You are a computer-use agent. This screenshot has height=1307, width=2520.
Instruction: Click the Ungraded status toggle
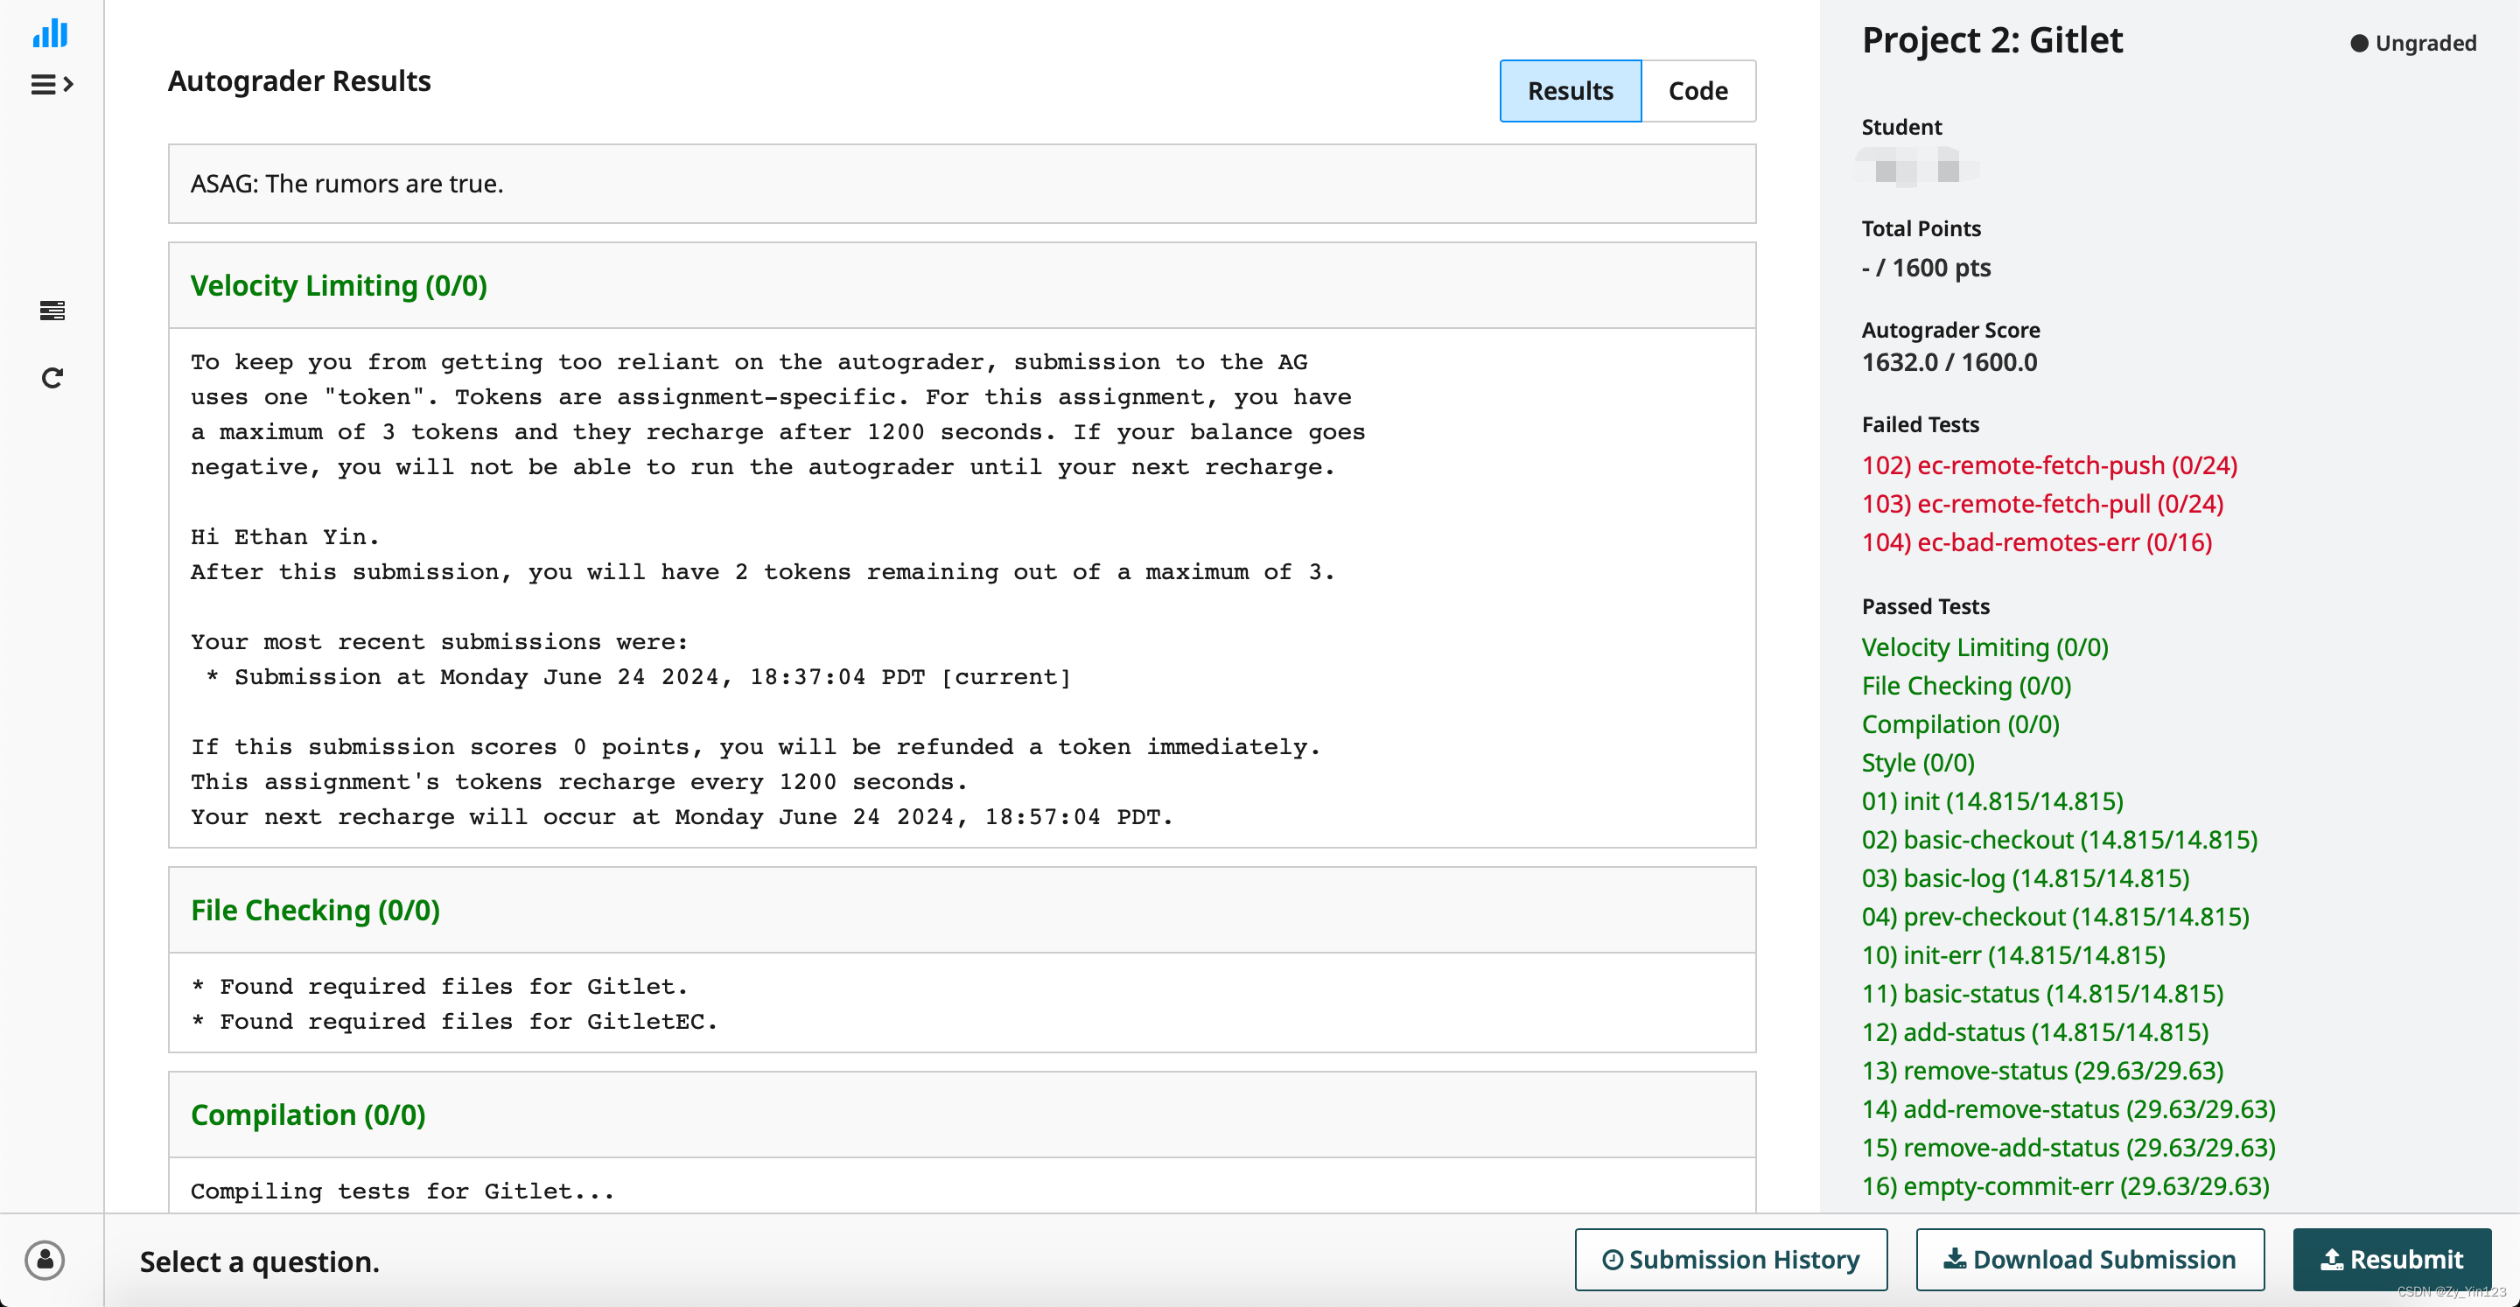[2413, 42]
